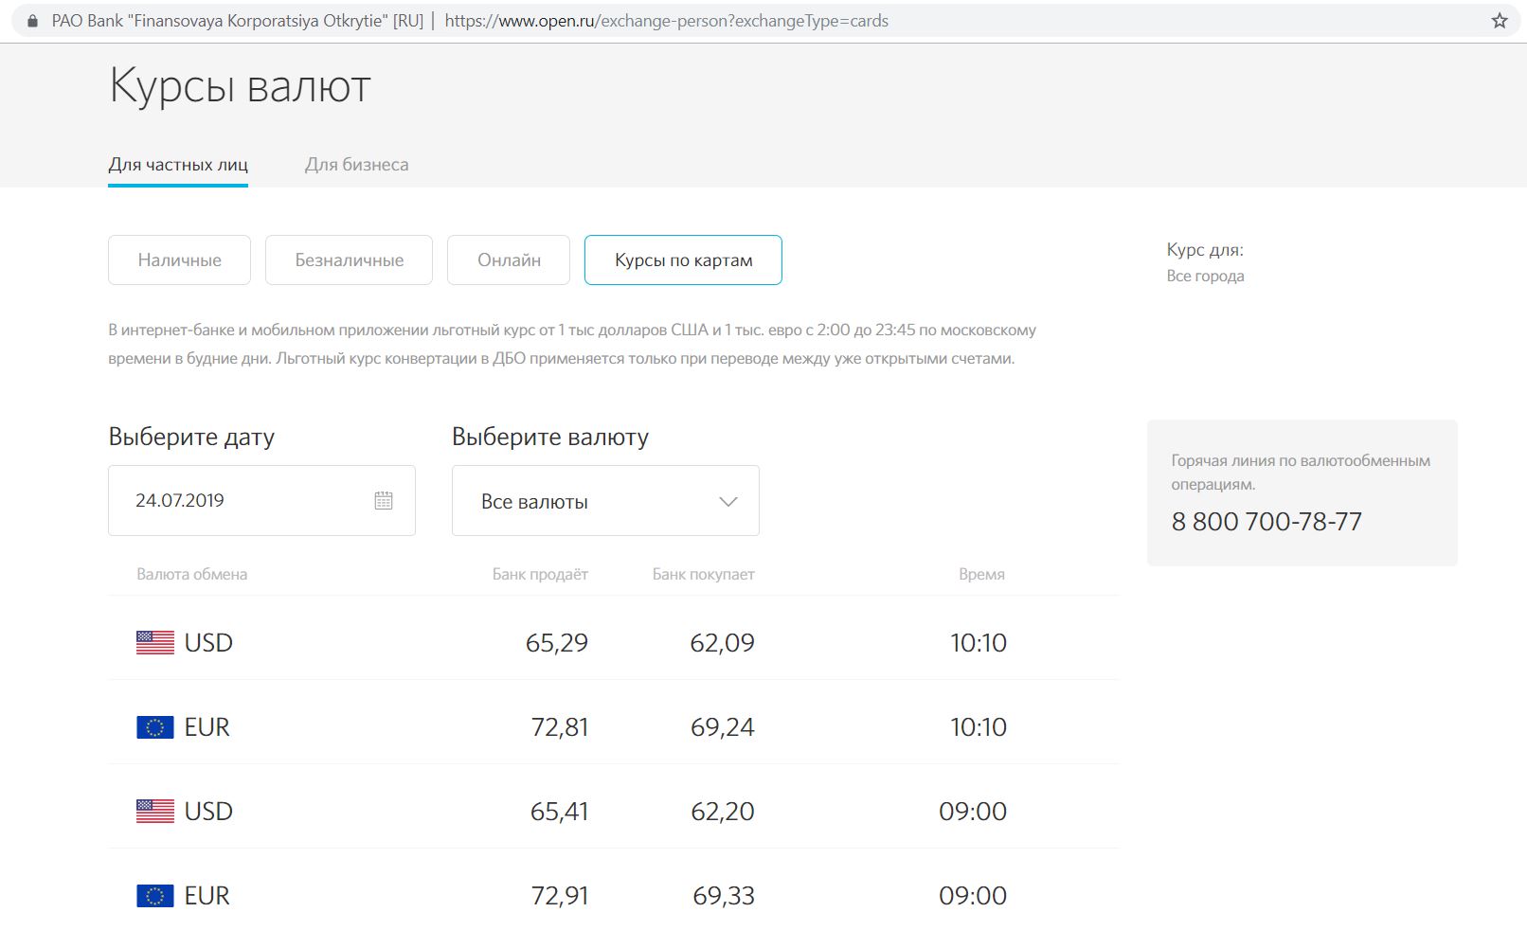Click the USD sell rate 65,29
1527x930 pixels.
(x=557, y=643)
